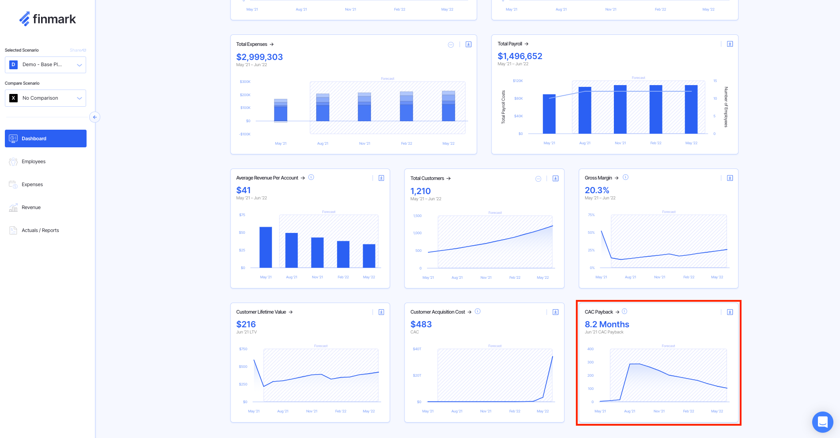Open options menu on Total Expenses card
The height and width of the screenshot is (438, 840).
pyautogui.click(x=451, y=45)
